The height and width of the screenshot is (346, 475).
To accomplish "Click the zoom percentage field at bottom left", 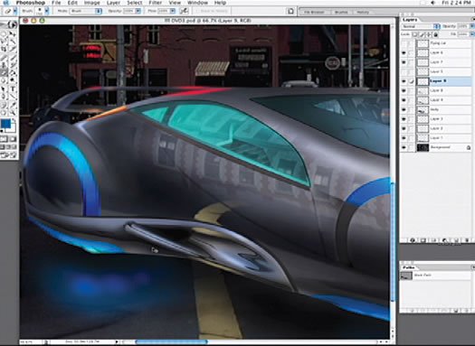I will click(x=31, y=341).
